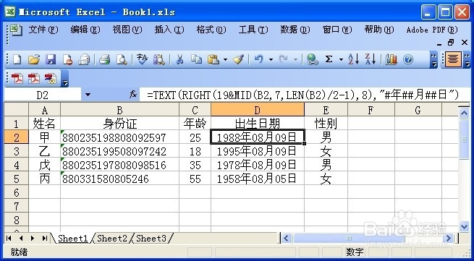Cut the selection with the scissors icon

(x=179, y=59)
